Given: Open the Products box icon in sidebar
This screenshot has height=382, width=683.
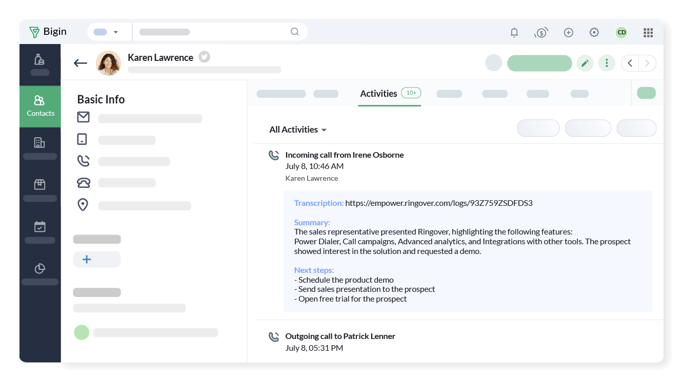Looking at the screenshot, I should pyautogui.click(x=40, y=184).
